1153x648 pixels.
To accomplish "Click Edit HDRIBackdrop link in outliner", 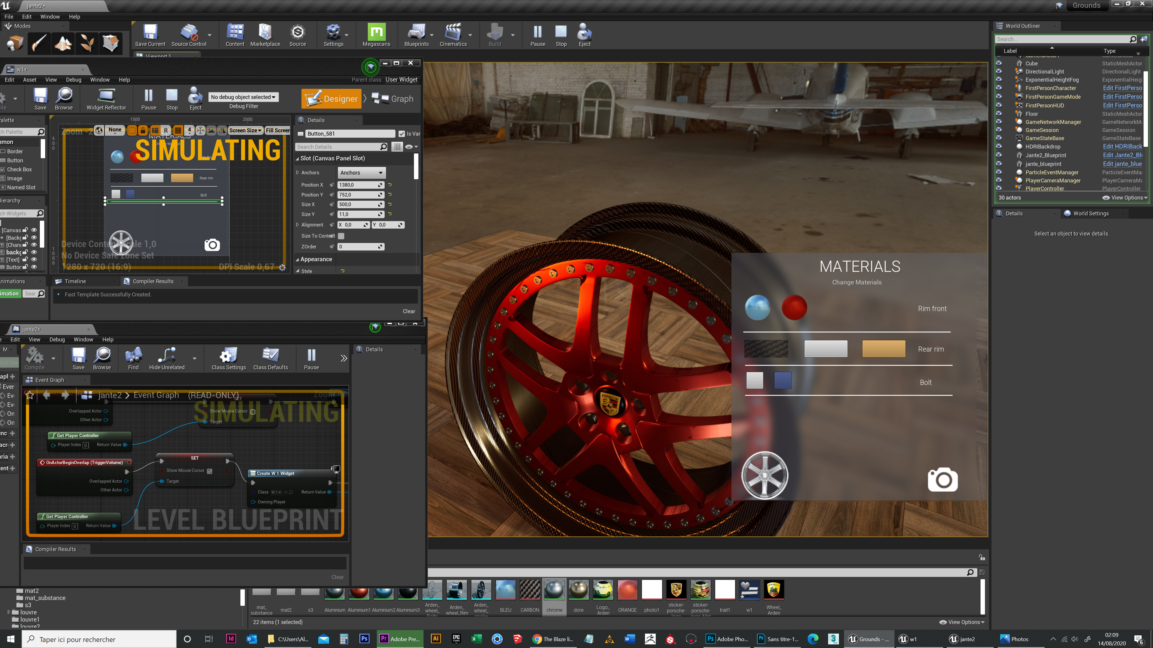I will (x=1122, y=146).
